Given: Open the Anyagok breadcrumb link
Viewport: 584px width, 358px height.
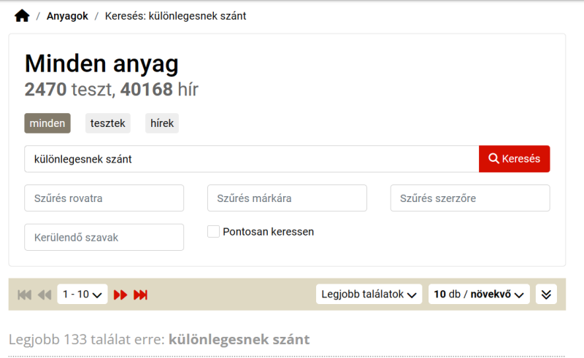Looking at the screenshot, I should pyautogui.click(x=67, y=16).
